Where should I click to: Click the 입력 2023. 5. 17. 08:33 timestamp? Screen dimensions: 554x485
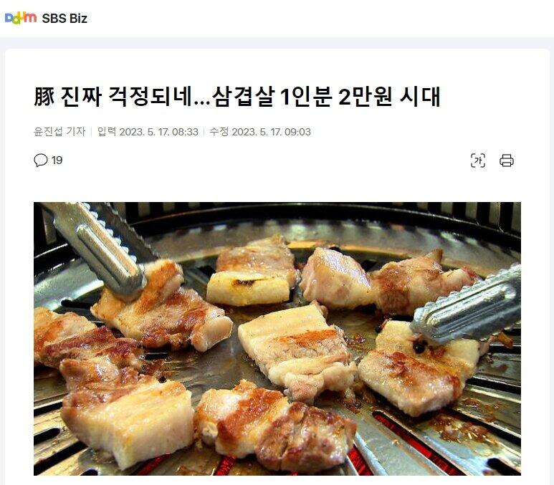[148, 132]
